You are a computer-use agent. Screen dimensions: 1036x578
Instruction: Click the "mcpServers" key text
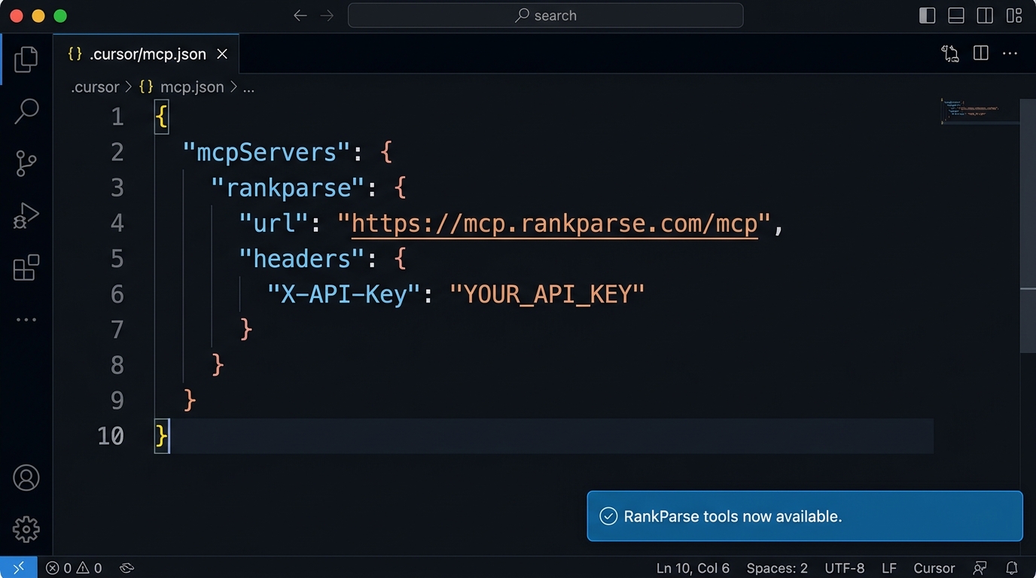(x=267, y=153)
